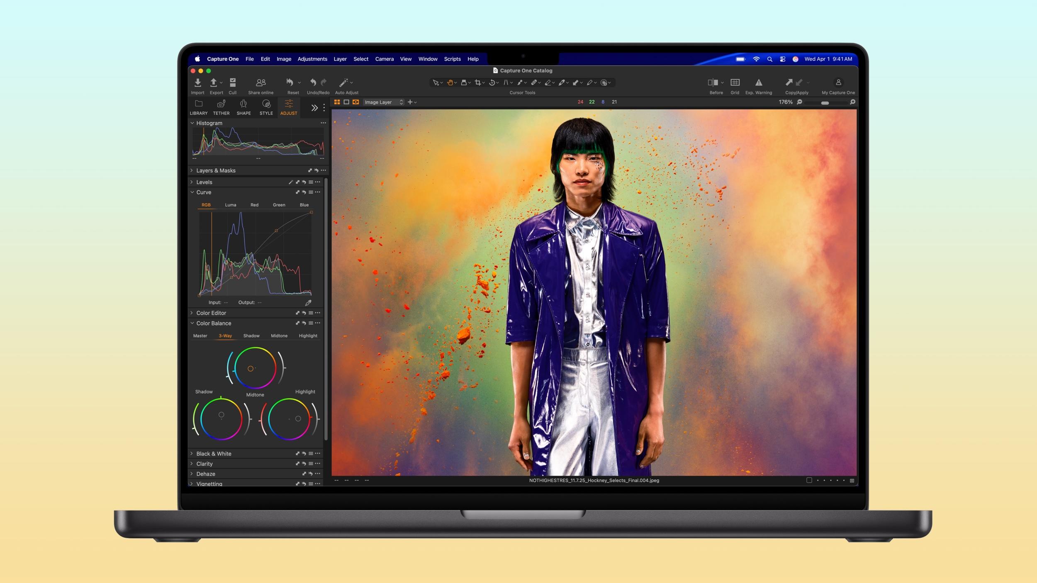1037x583 pixels.
Task: Click the curve point picker eyedropper
Action: tap(308, 303)
